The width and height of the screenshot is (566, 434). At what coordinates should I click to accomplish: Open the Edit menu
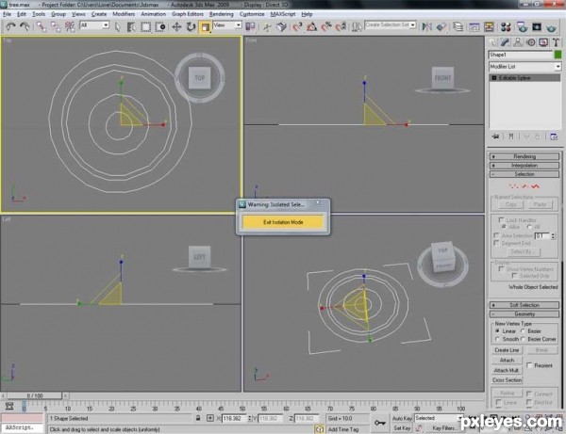[x=22, y=14]
